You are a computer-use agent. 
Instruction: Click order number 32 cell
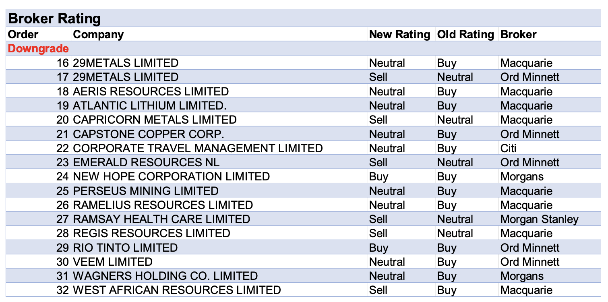click(x=63, y=290)
